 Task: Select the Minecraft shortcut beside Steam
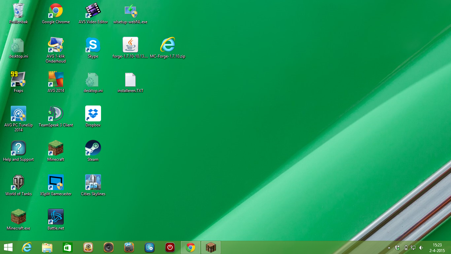tap(56, 151)
